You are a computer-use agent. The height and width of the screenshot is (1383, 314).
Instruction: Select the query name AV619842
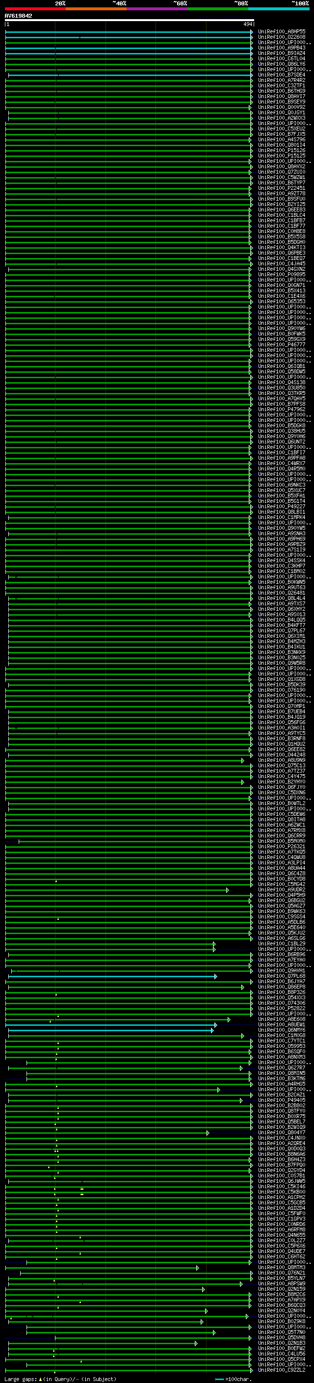point(18,16)
